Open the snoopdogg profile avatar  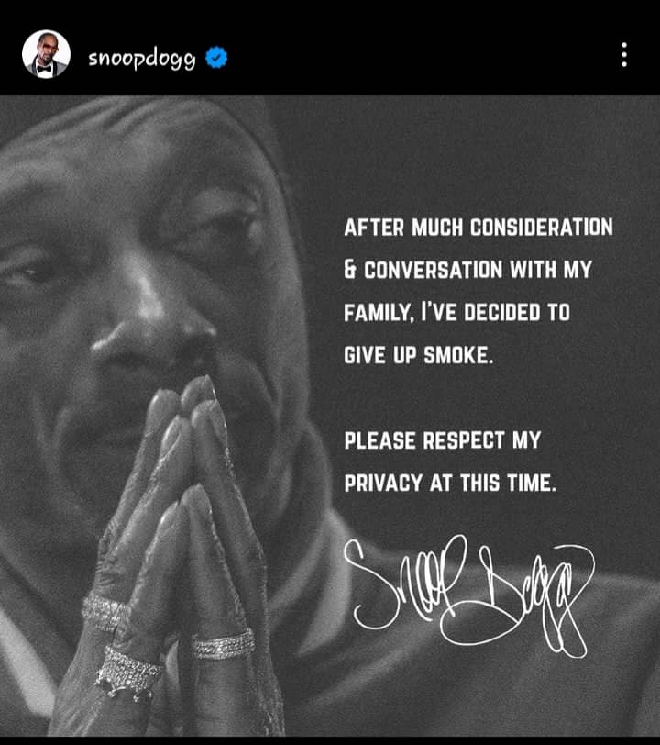(x=46, y=54)
